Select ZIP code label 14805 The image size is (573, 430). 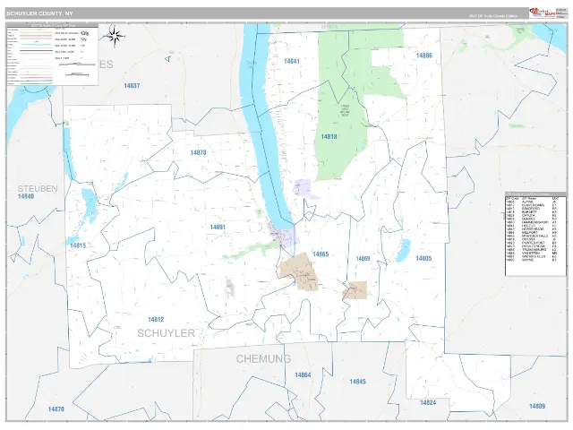click(423, 259)
